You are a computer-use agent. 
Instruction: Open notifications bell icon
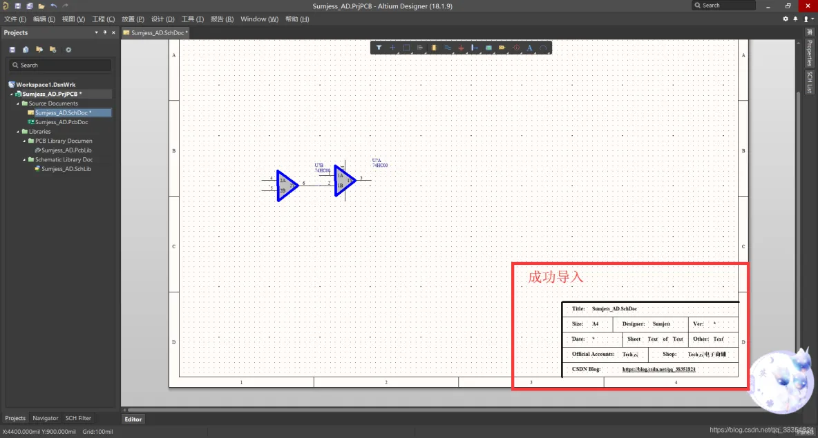tap(796, 19)
